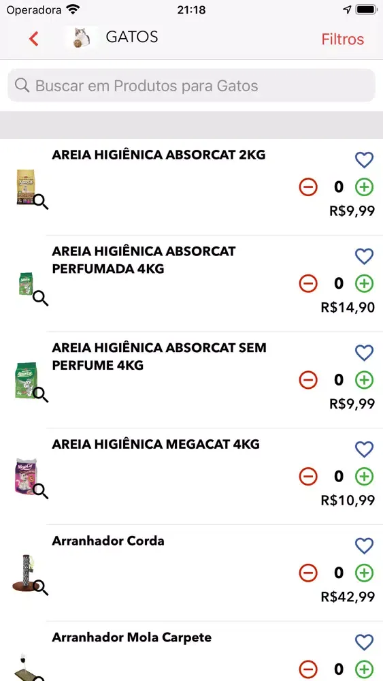383x681 pixels.
Task: Favorite Areia Higiênica Absorcat 2KG with heart
Action: [364, 160]
